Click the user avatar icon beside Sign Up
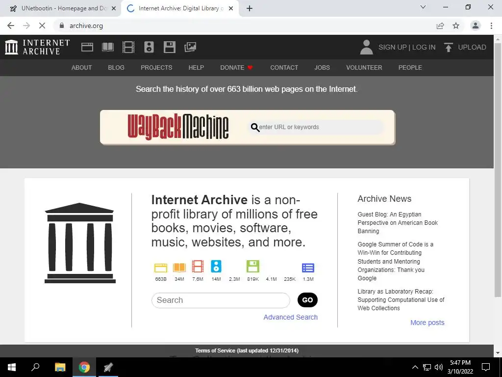Image resolution: width=502 pixels, height=377 pixels. (x=367, y=47)
